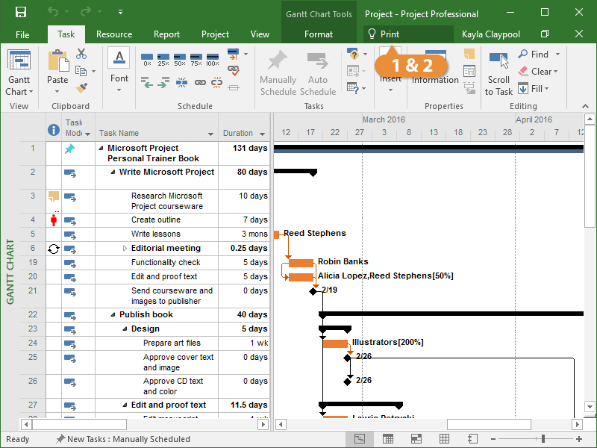Open the File menu
Viewport: 597px width, 448px height.
click(x=22, y=34)
